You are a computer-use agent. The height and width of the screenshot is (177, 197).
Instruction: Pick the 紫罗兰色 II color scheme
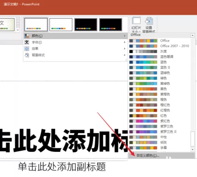[x=160, y=132]
